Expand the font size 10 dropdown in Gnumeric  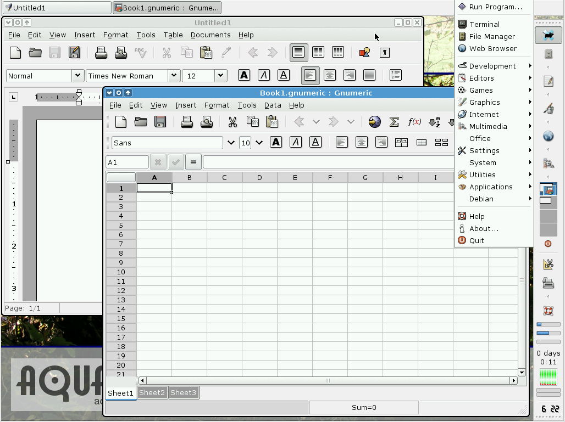coord(259,143)
